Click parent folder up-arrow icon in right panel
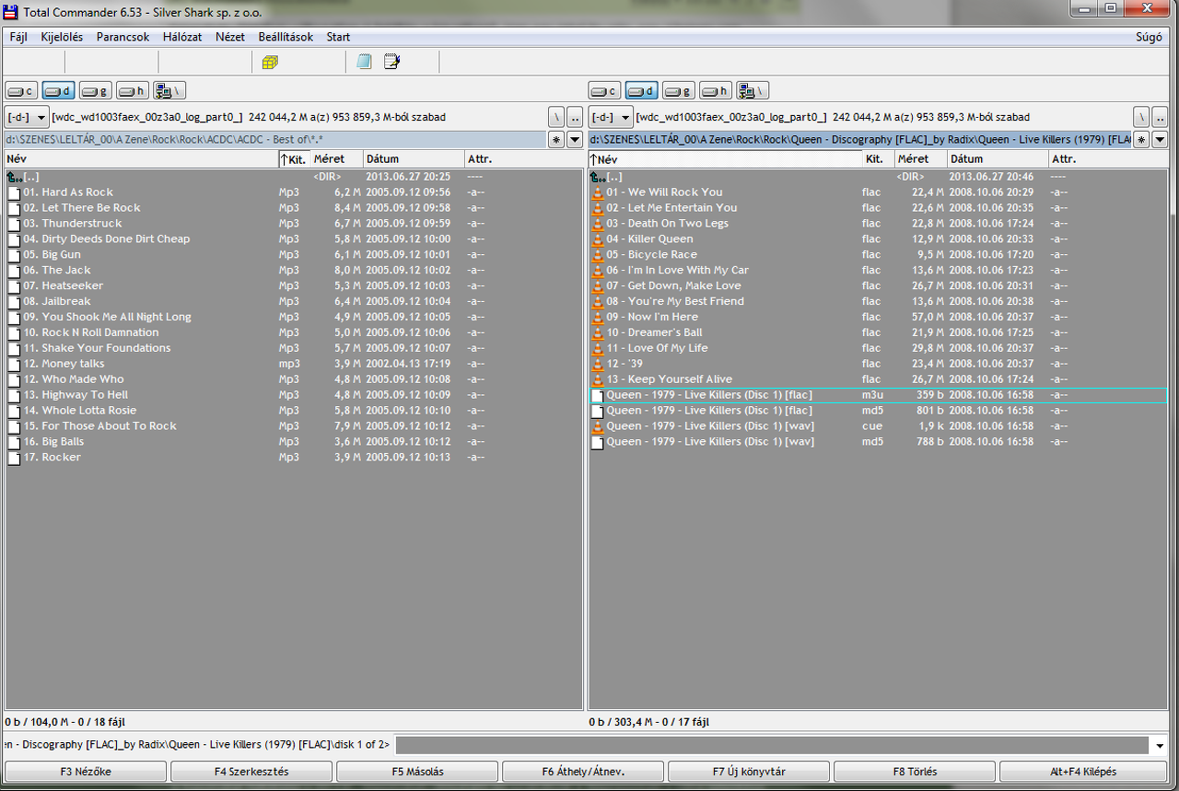 [x=597, y=177]
